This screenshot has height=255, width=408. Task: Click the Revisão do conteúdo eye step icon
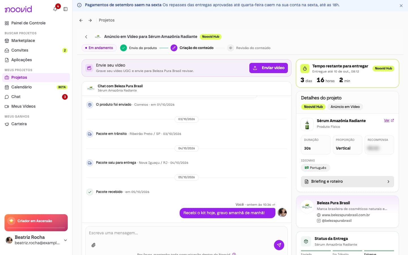(231, 48)
